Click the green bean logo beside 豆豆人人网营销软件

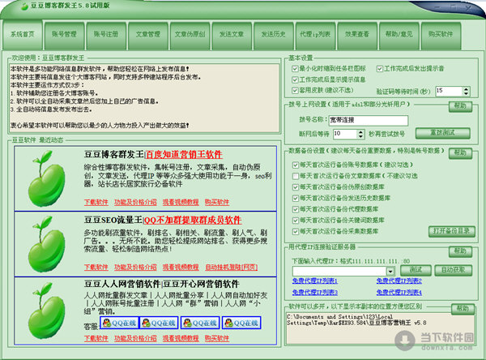tap(45, 311)
